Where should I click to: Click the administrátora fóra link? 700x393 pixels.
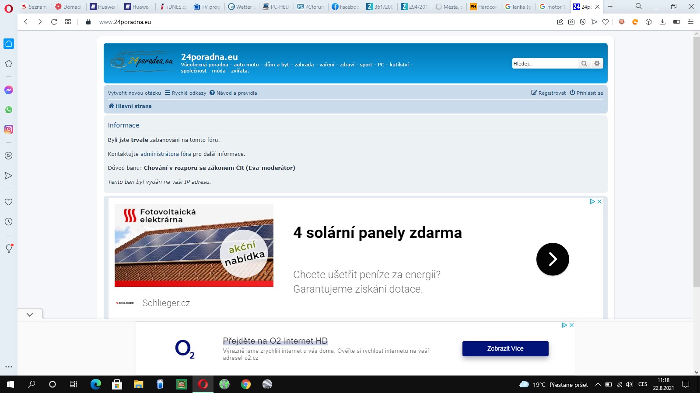165,154
